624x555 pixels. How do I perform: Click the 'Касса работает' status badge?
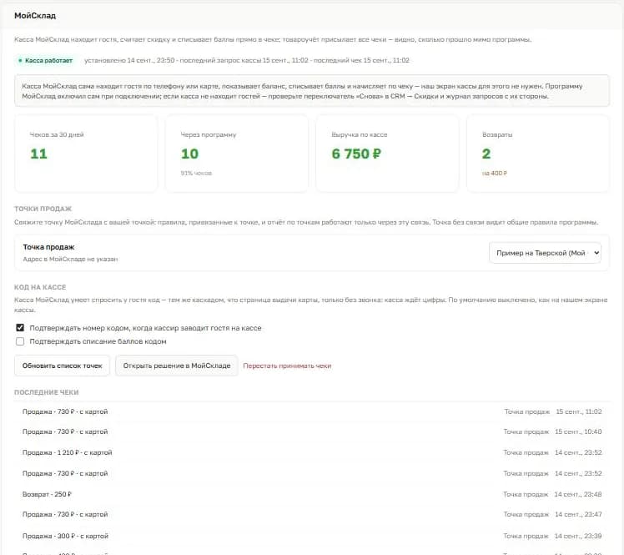click(x=45, y=61)
